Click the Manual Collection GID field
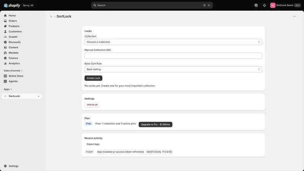This screenshot has width=304, height=171. (x=173, y=55)
